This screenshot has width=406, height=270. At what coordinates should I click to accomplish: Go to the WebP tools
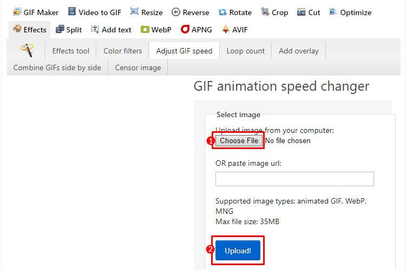coord(156,30)
